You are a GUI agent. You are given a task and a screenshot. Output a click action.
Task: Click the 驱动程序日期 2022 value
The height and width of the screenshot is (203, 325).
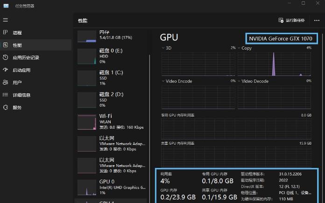point(283,180)
